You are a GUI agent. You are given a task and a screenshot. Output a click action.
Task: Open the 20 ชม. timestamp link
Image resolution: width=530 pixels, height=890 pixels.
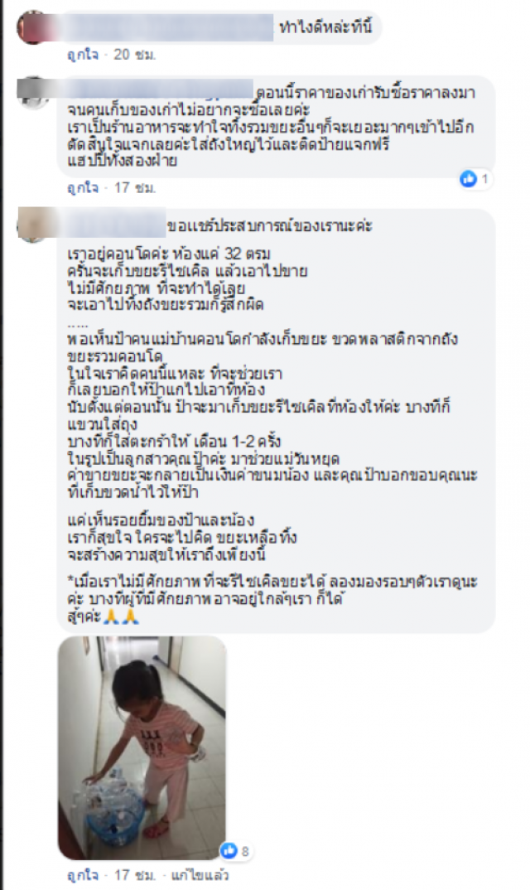pos(134,55)
